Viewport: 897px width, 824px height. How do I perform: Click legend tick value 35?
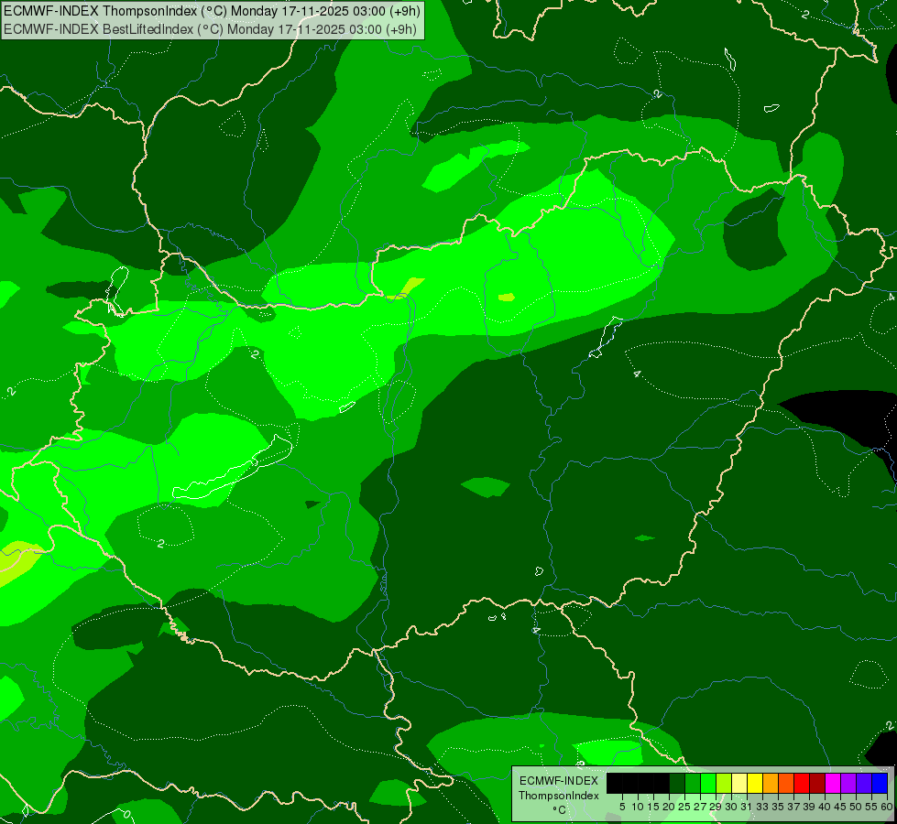[x=778, y=807]
